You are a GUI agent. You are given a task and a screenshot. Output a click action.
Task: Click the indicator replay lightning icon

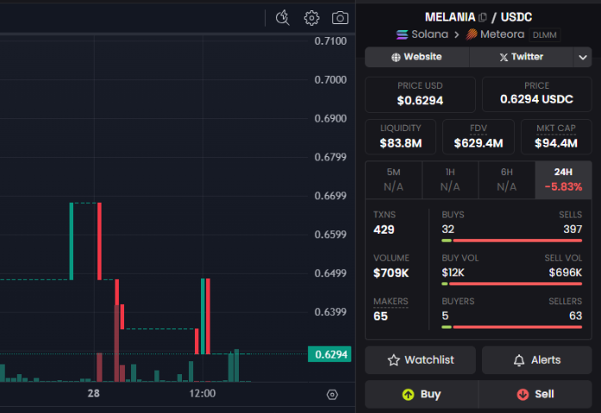(283, 17)
